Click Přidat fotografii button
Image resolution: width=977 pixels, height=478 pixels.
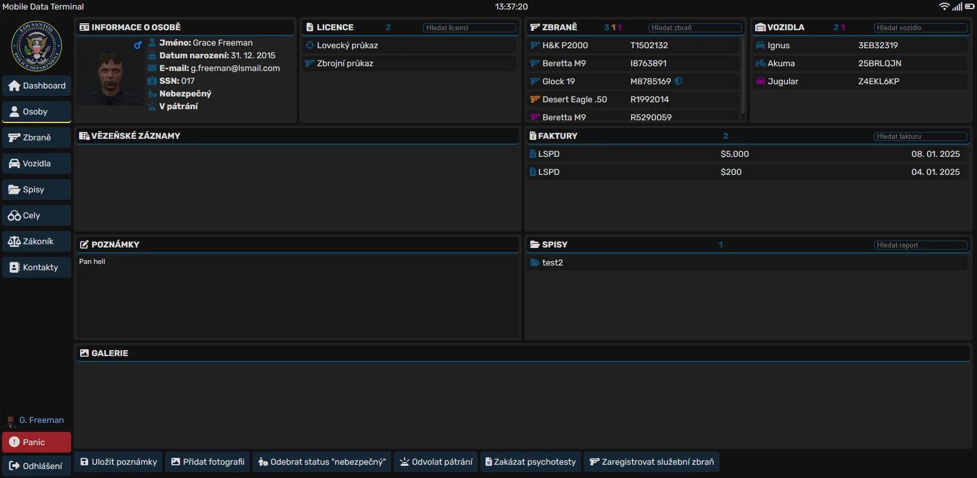[208, 462]
